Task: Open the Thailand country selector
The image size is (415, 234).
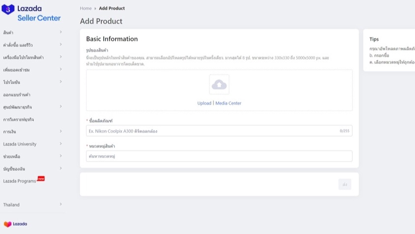Action: tap(32, 204)
